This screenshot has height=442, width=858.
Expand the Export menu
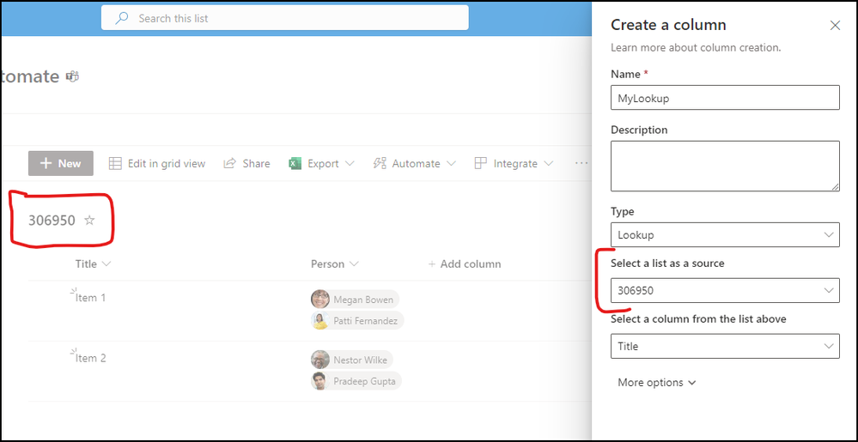(322, 163)
